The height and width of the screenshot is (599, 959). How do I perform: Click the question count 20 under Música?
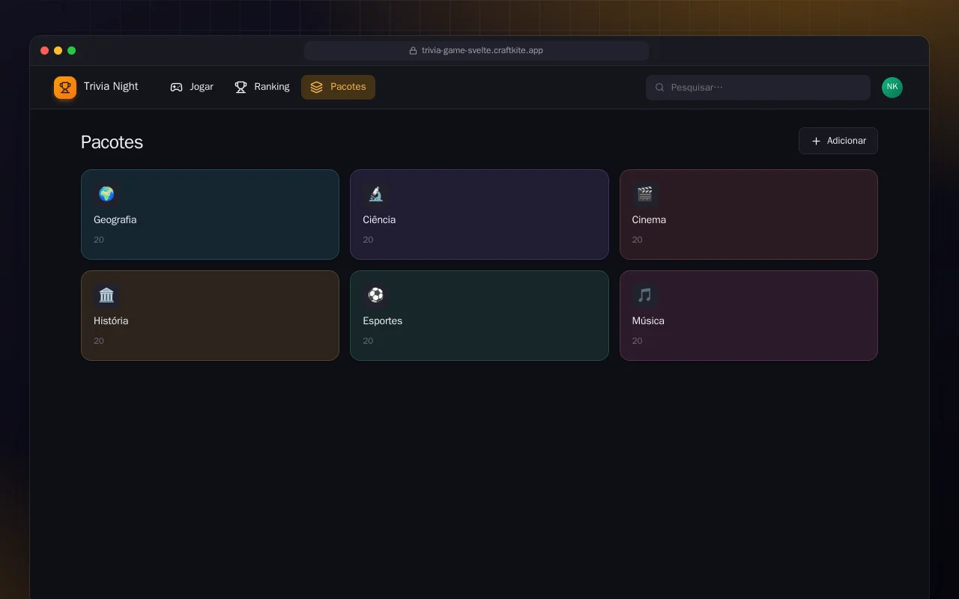tap(637, 341)
